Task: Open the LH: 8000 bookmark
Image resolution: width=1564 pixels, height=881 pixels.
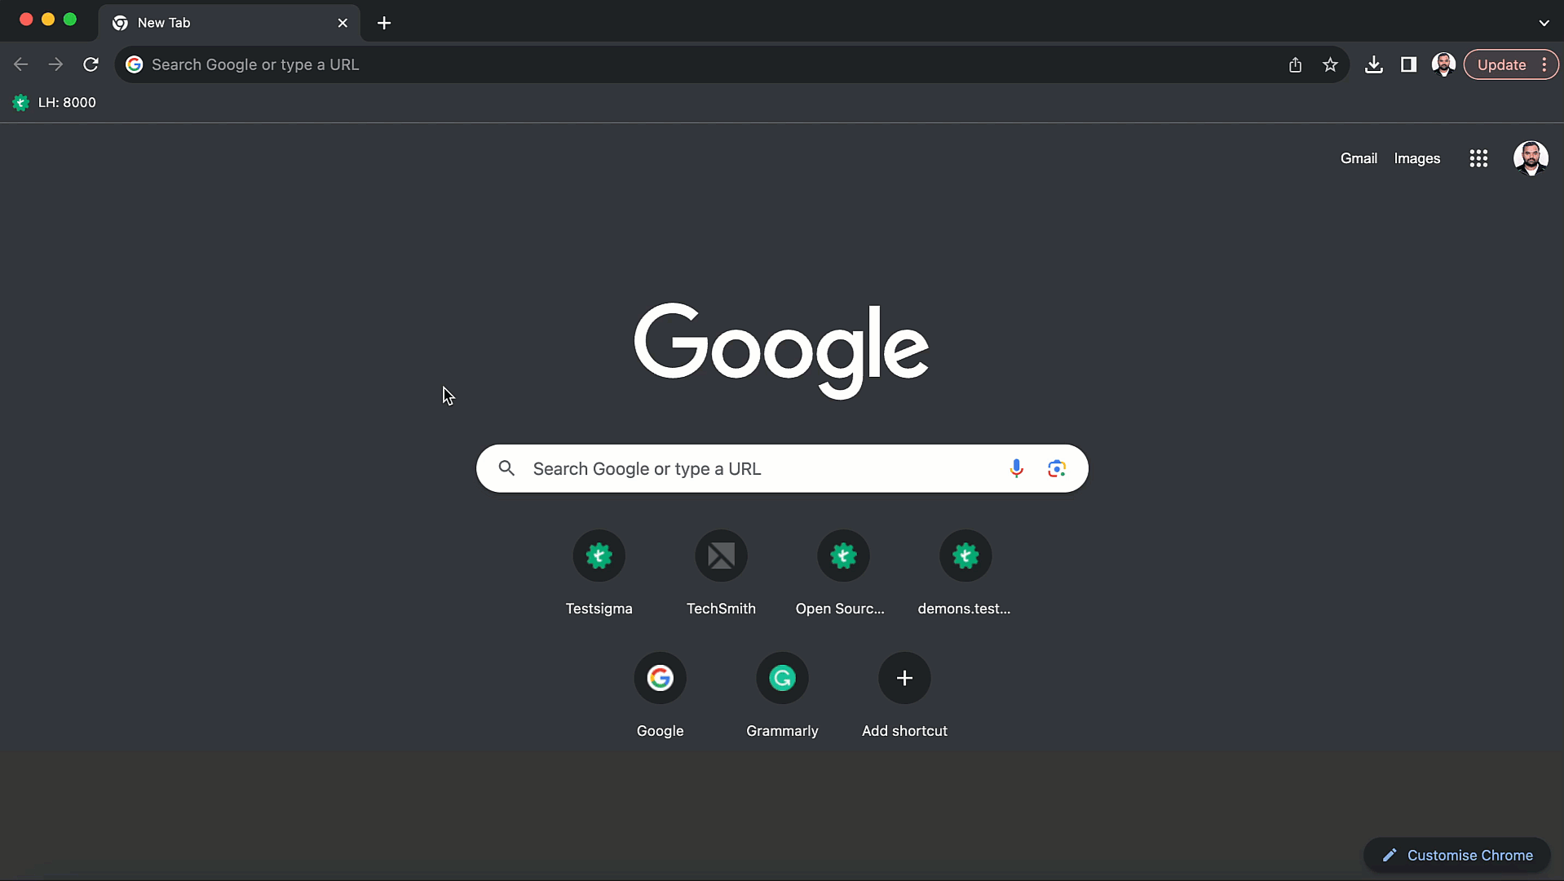Action: pyautogui.click(x=55, y=102)
